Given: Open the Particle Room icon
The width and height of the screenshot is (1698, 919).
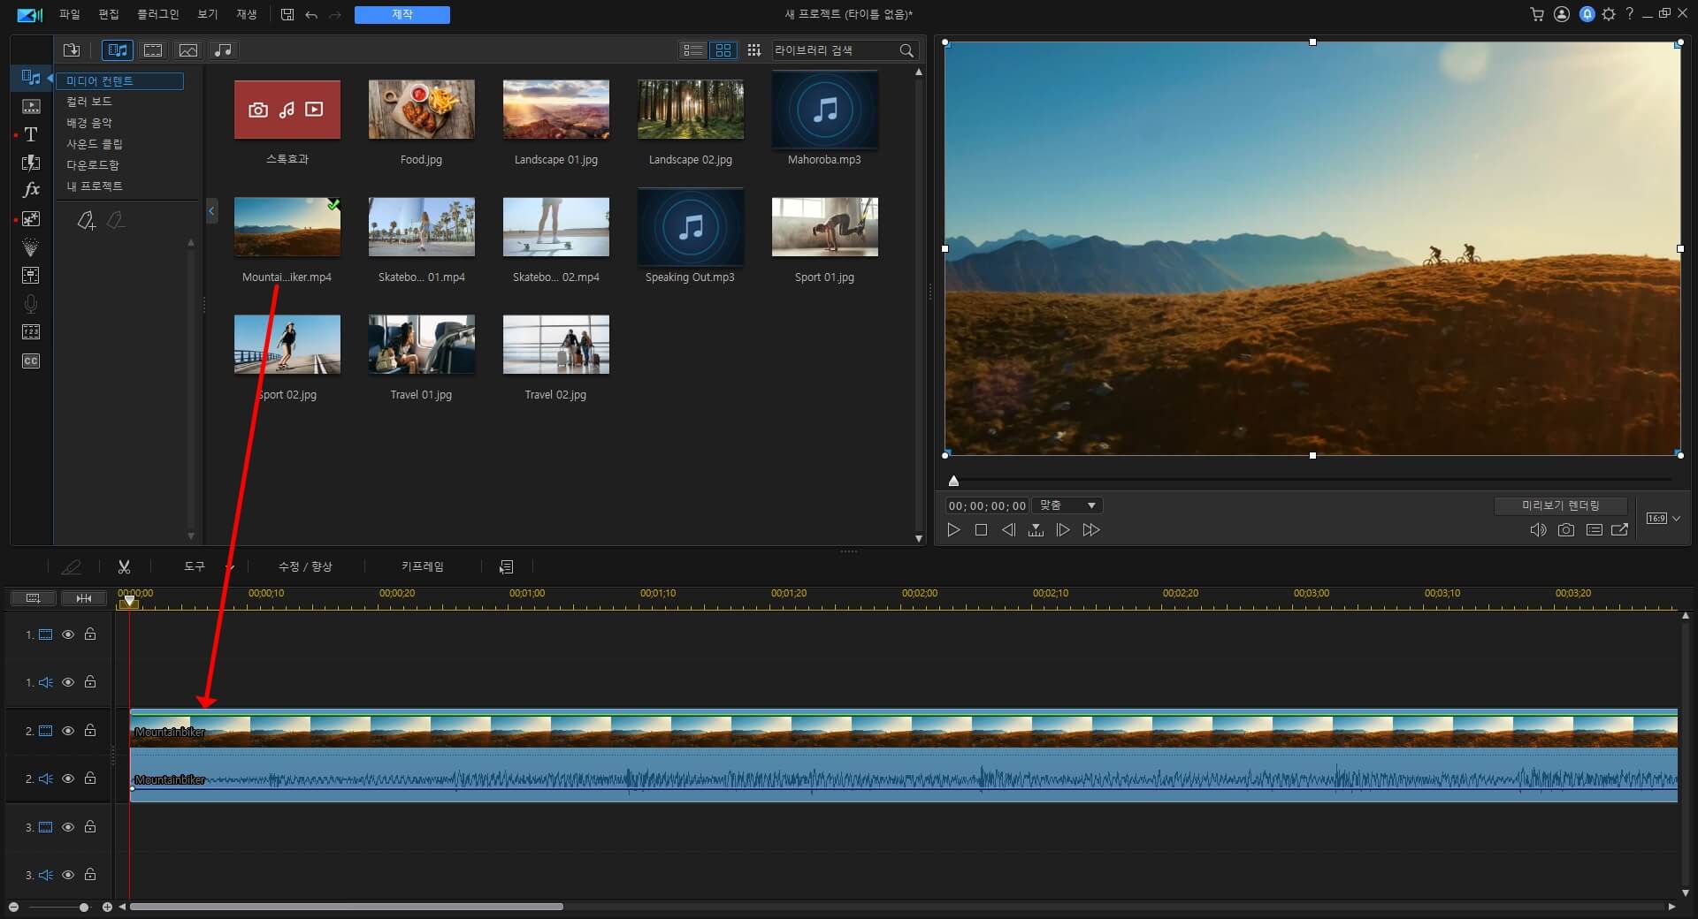Looking at the screenshot, I should pos(31,247).
